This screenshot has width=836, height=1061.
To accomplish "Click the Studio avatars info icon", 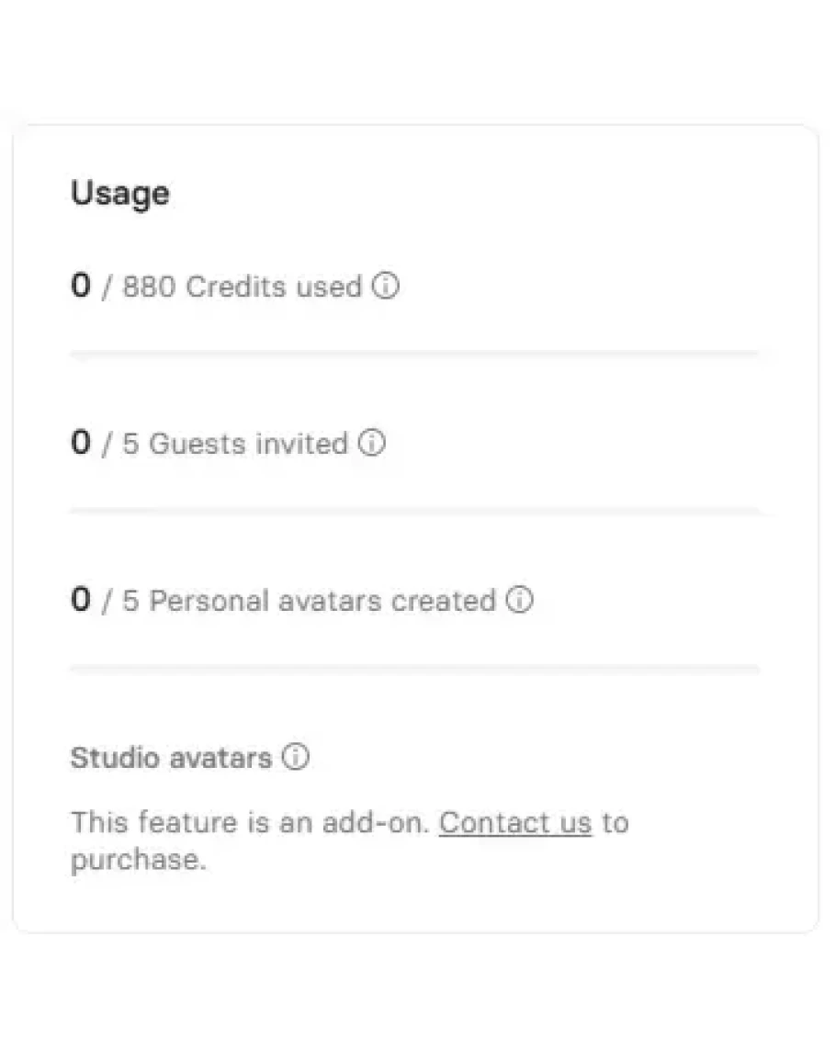I will coord(296,758).
